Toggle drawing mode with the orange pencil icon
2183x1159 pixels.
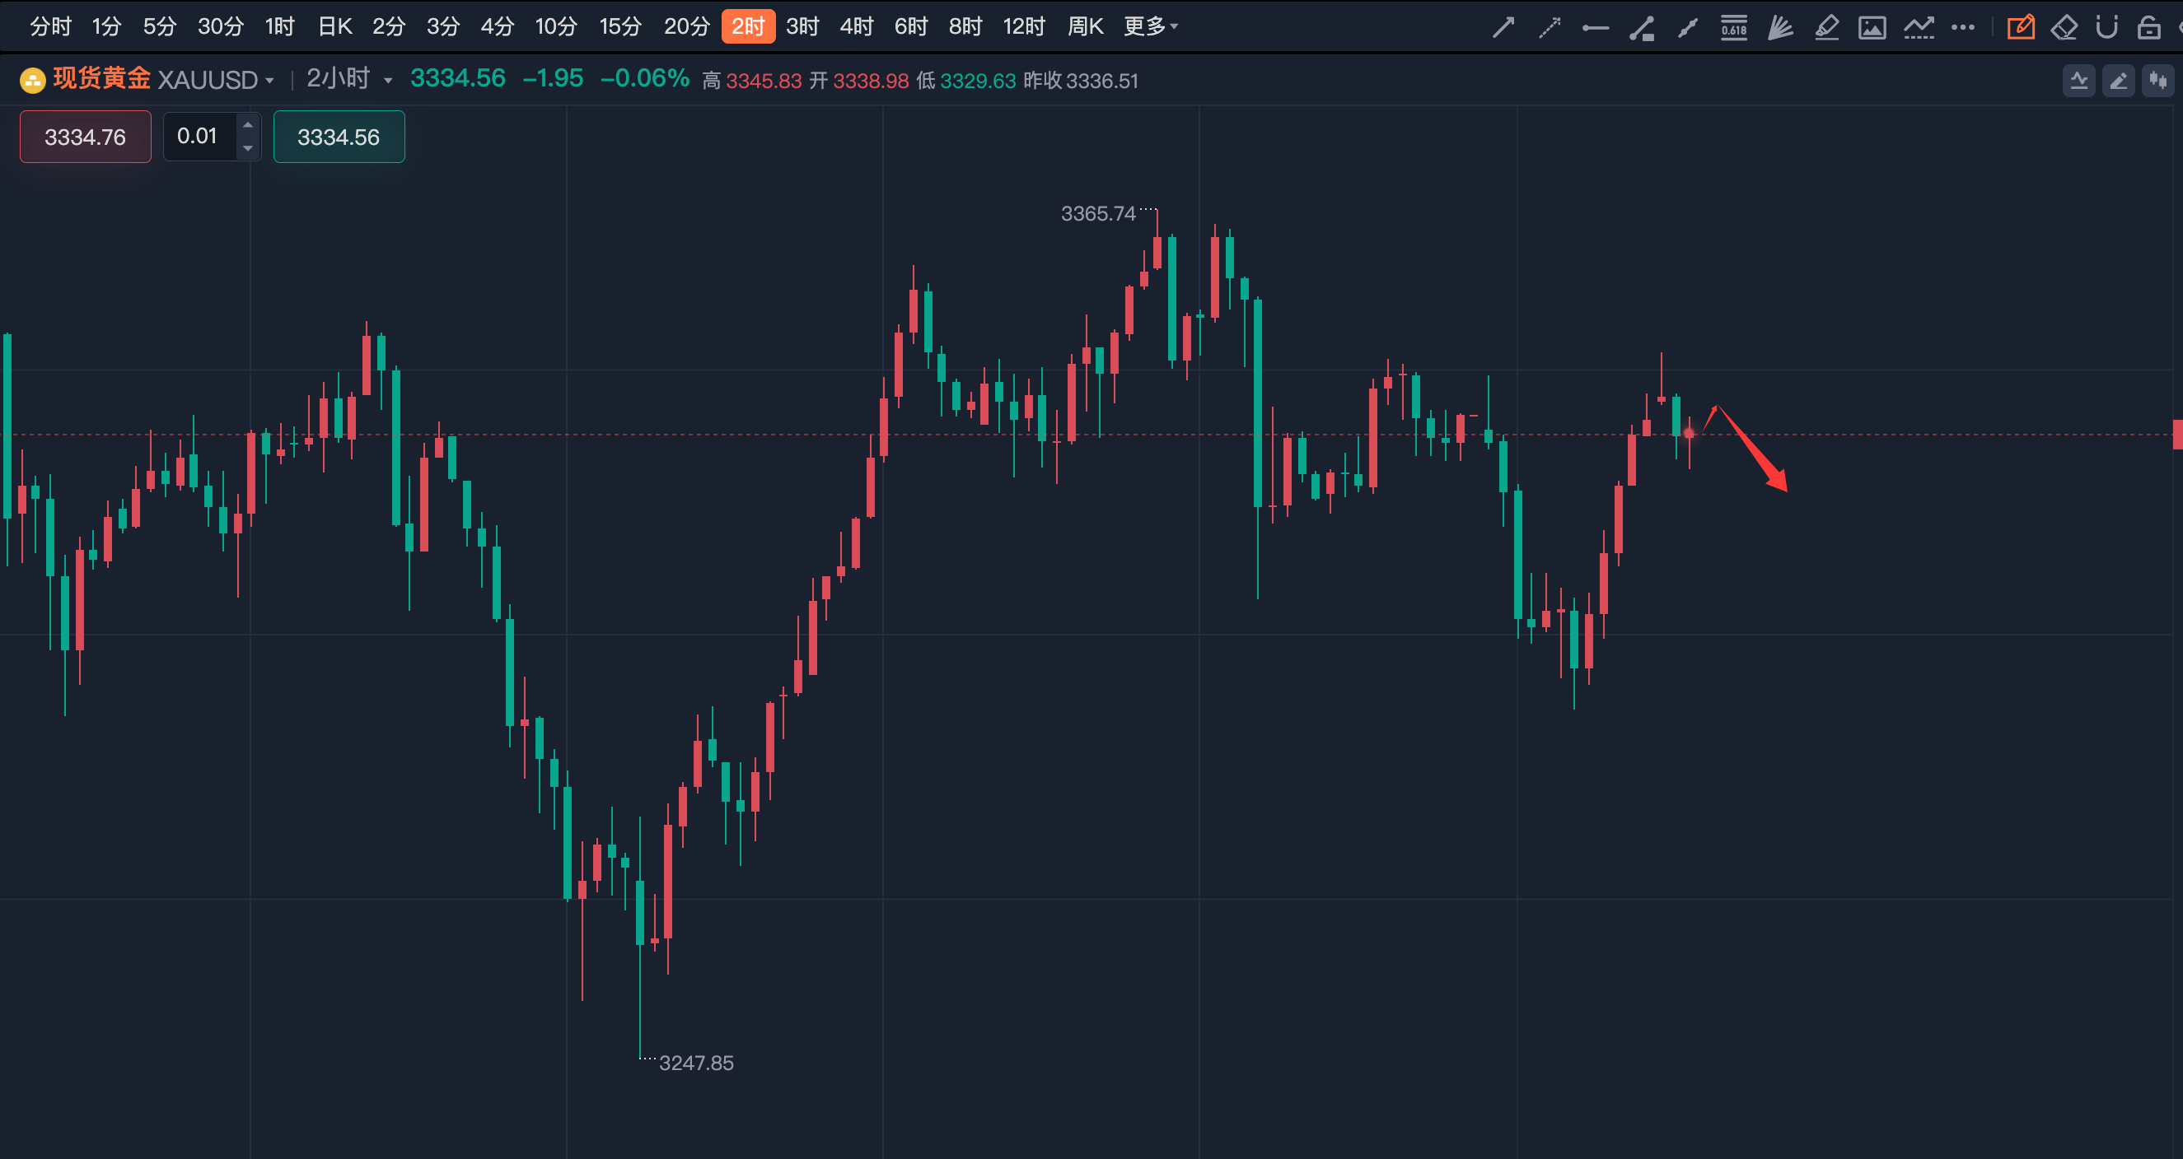(2020, 28)
